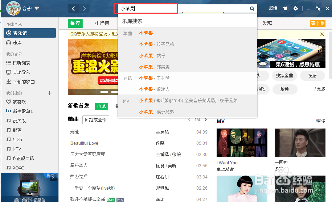
Task: Play 一千零一个愿望(live版)
Action: (93, 188)
